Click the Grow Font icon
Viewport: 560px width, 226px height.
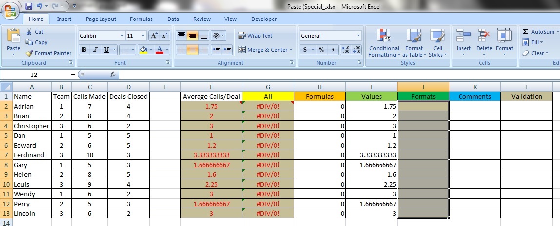pos(154,36)
